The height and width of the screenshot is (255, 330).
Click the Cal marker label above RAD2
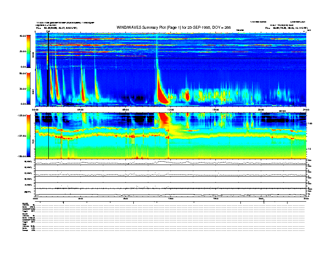48,31
